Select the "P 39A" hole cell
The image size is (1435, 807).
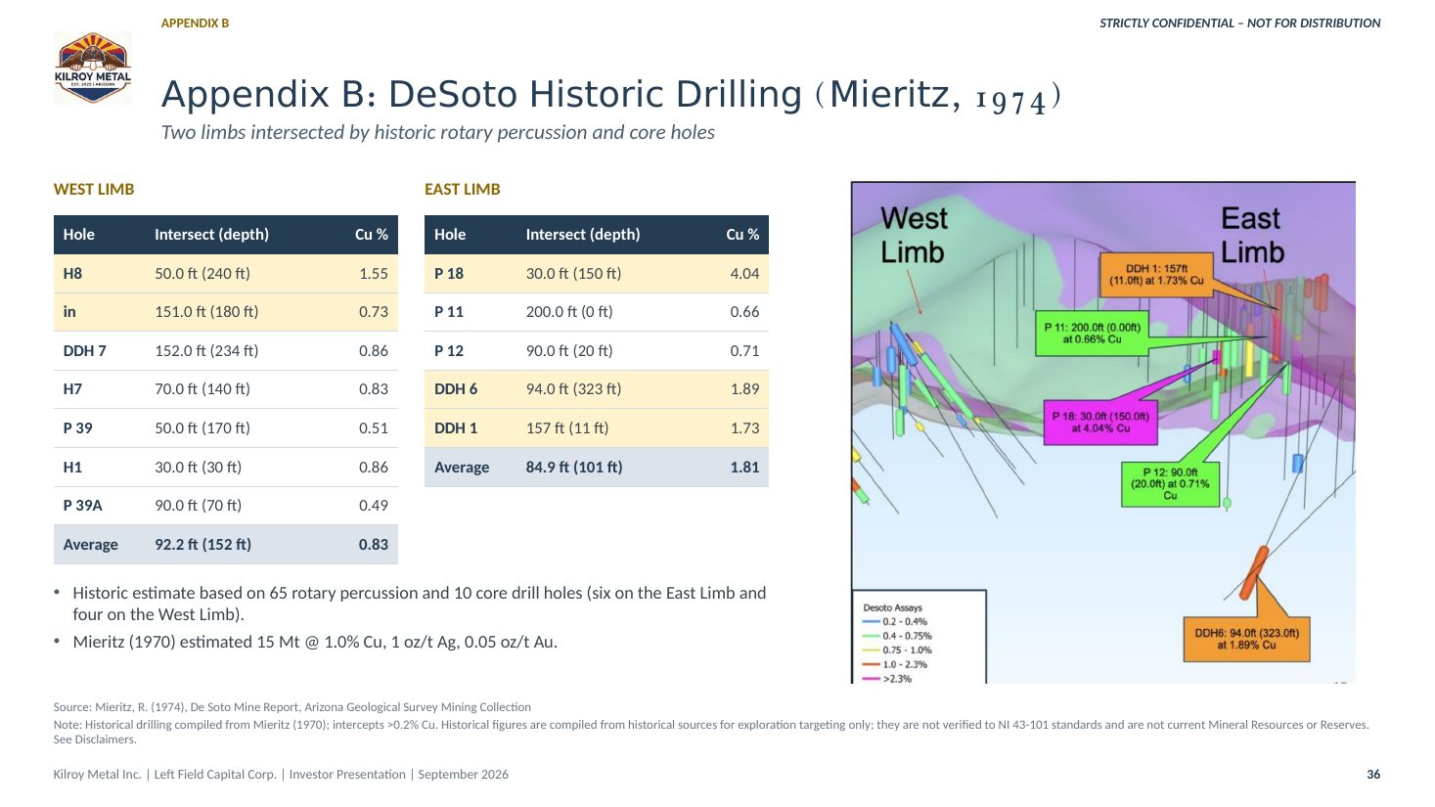click(83, 506)
